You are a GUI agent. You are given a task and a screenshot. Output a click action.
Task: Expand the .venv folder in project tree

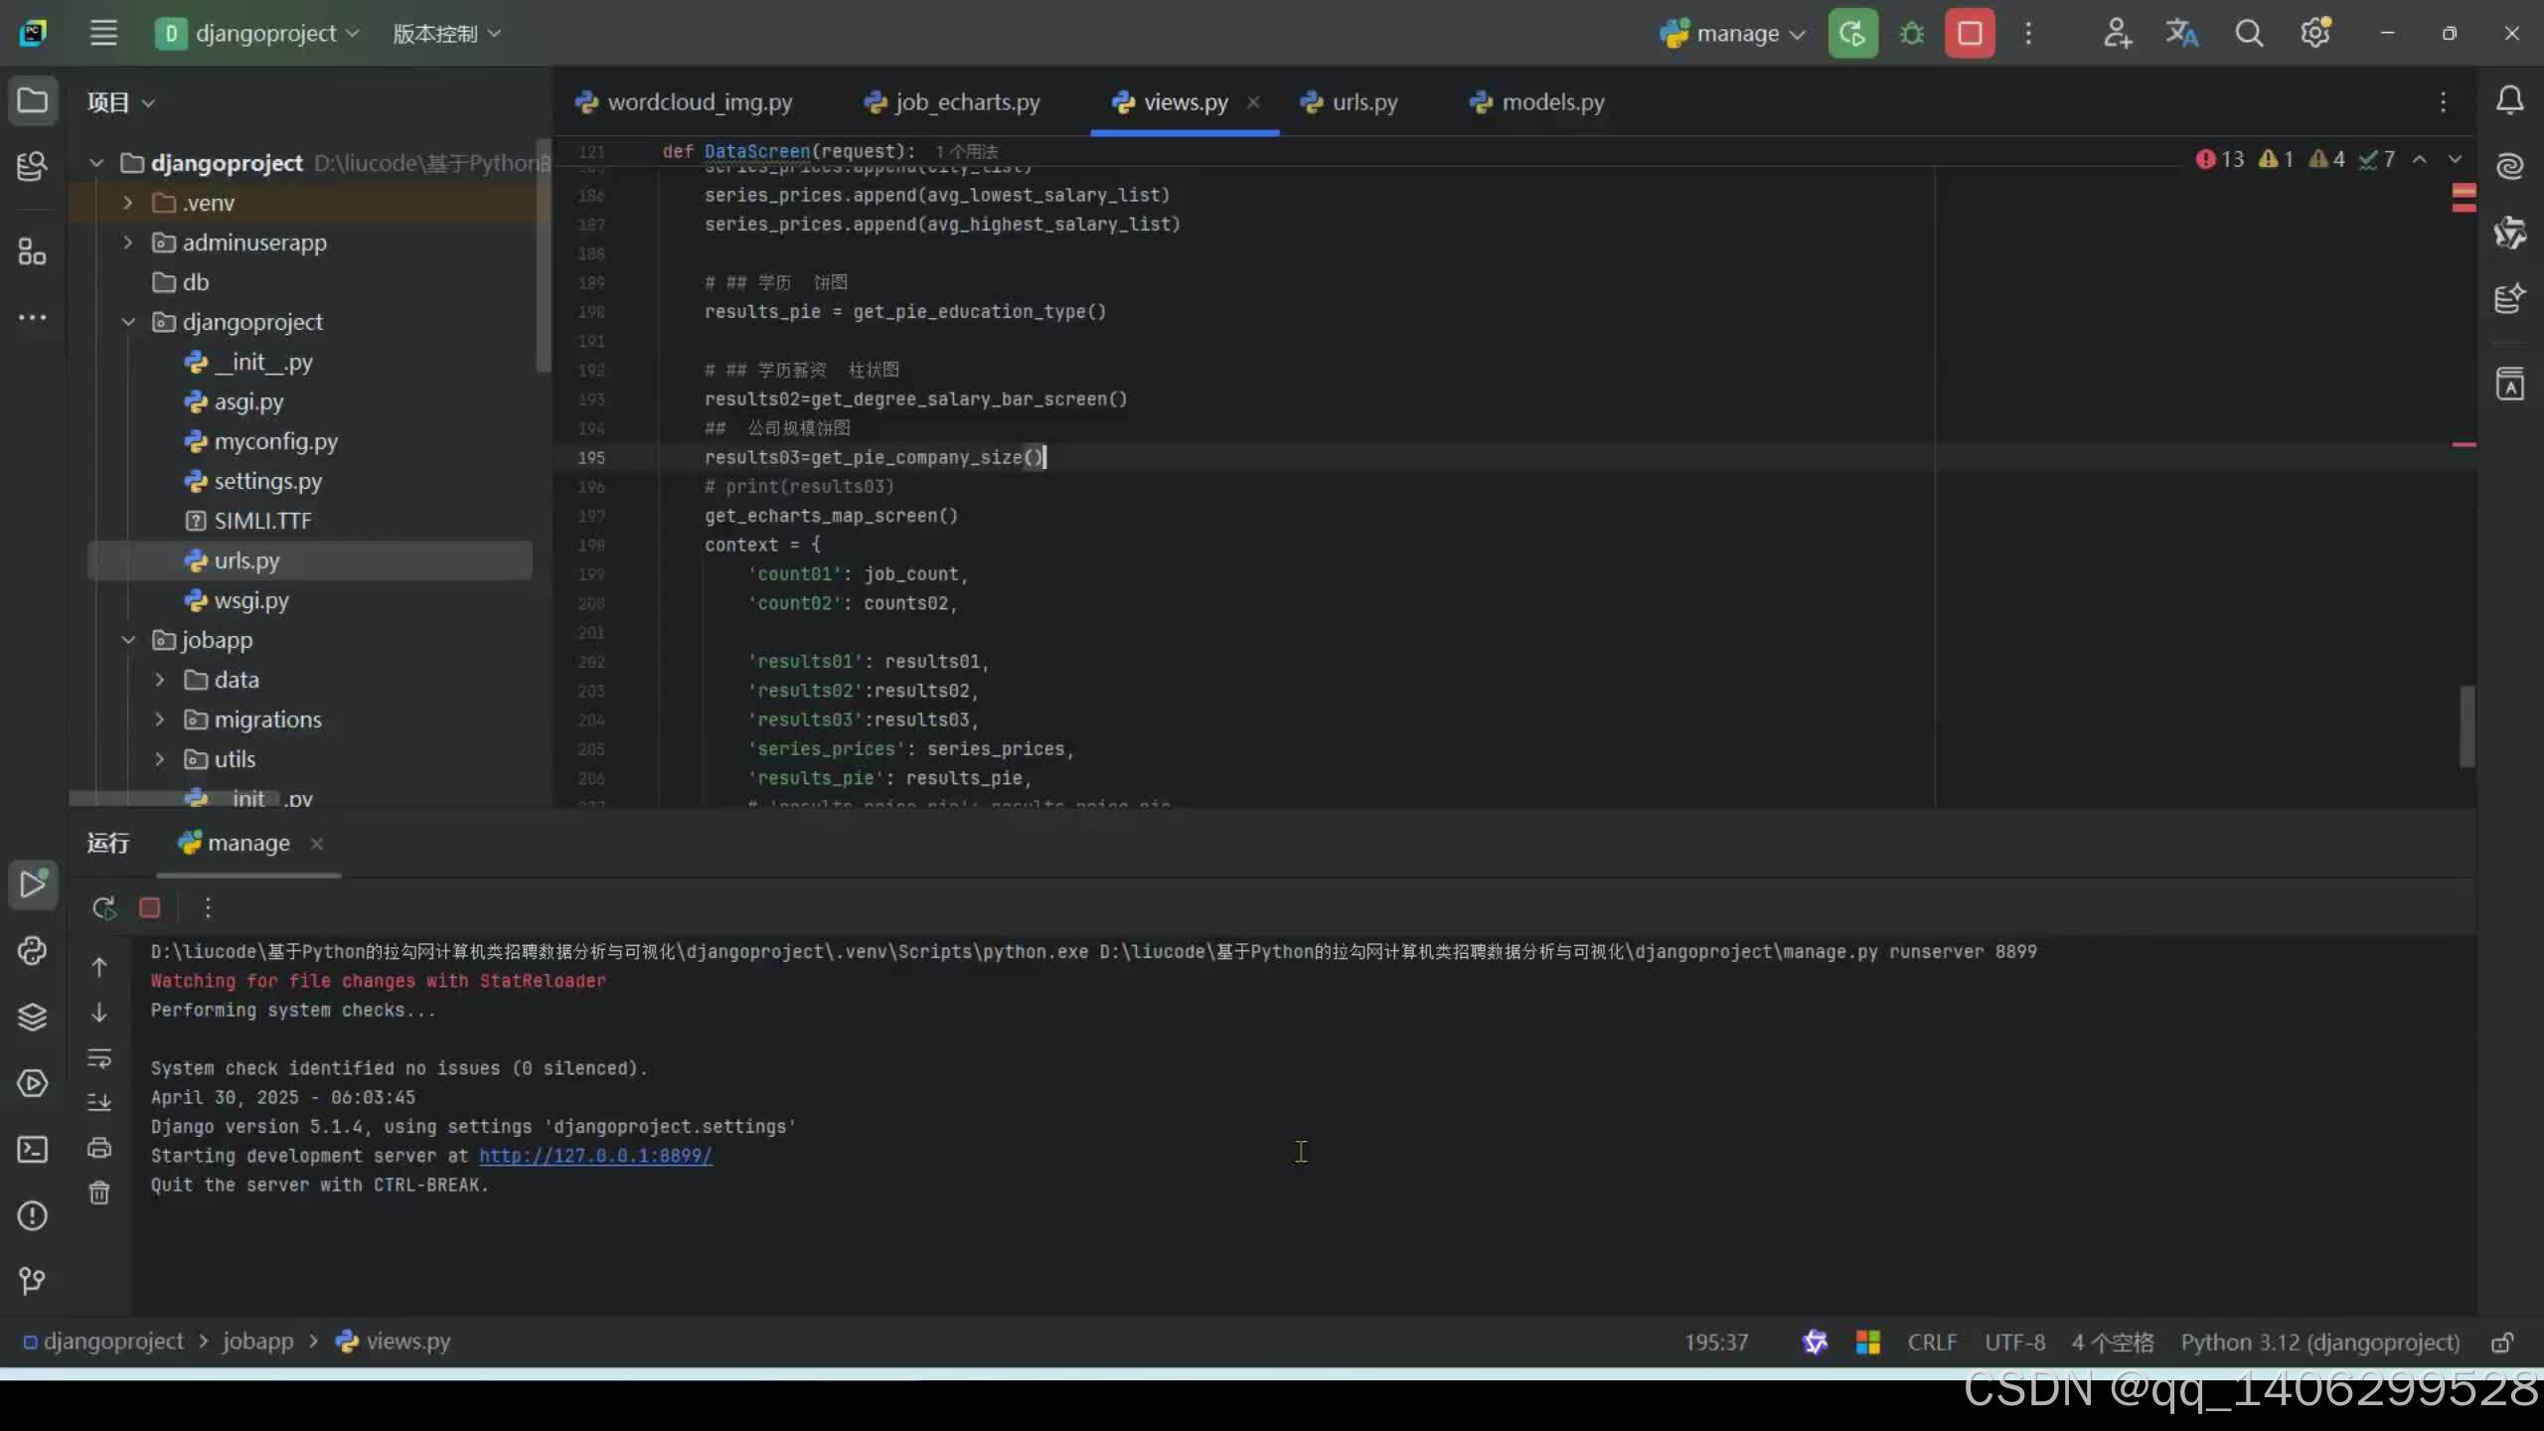[x=127, y=203]
